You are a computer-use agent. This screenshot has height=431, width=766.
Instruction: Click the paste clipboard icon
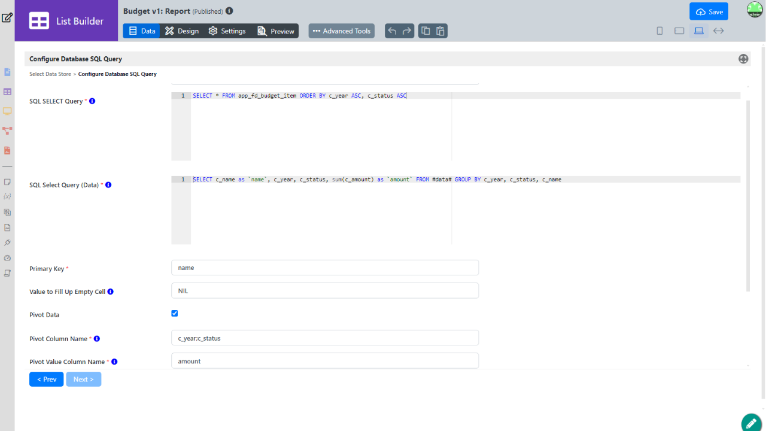point(440,31)
